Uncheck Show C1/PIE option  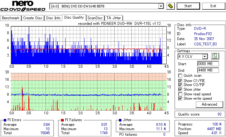pos(180,81)
